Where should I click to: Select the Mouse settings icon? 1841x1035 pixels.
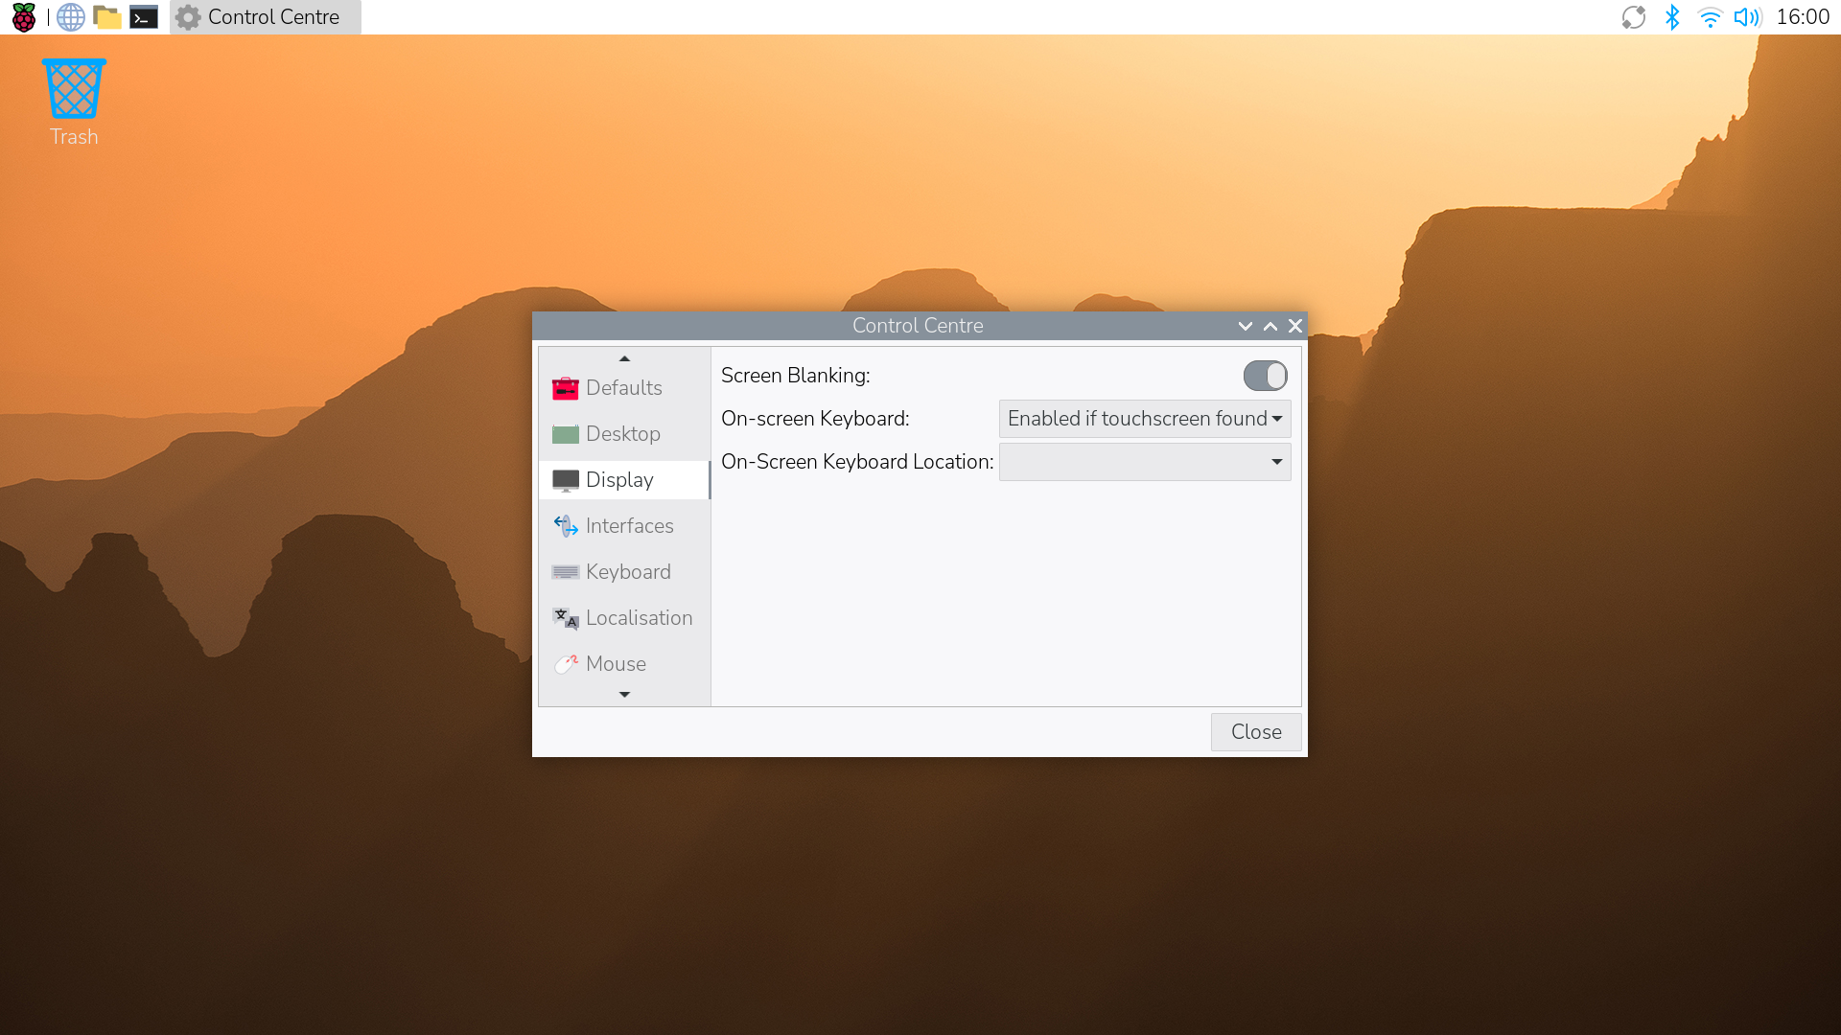566,663
